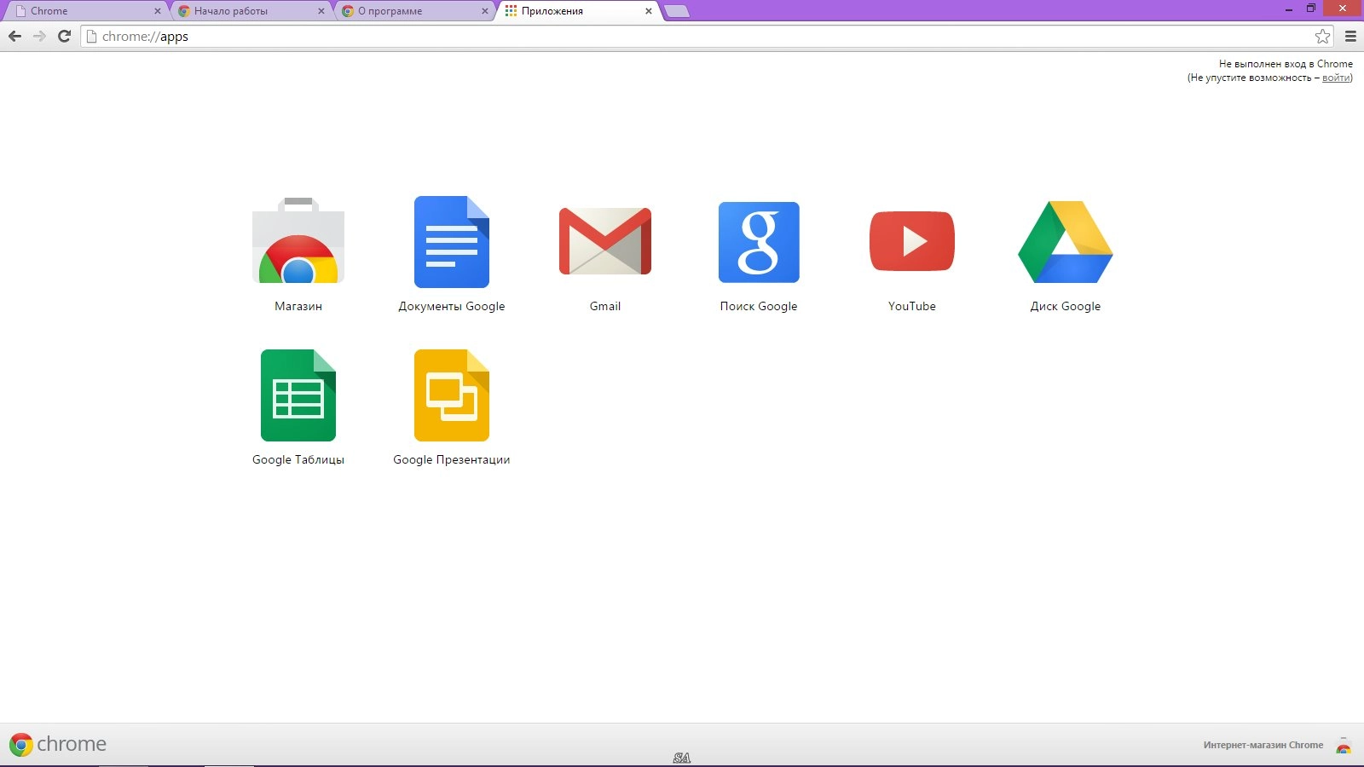Click the forward navigation arrow
The height and width of the screenshot is (767, 1364).
point(39,36)
